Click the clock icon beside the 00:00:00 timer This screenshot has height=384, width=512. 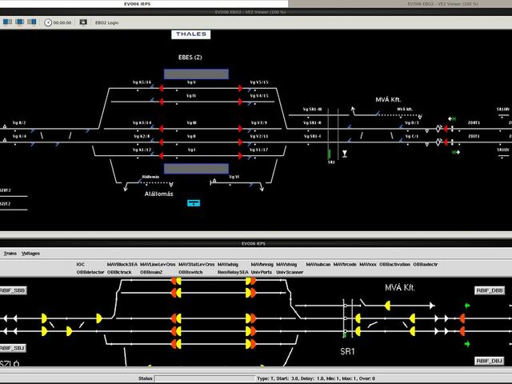coord(46,22)
